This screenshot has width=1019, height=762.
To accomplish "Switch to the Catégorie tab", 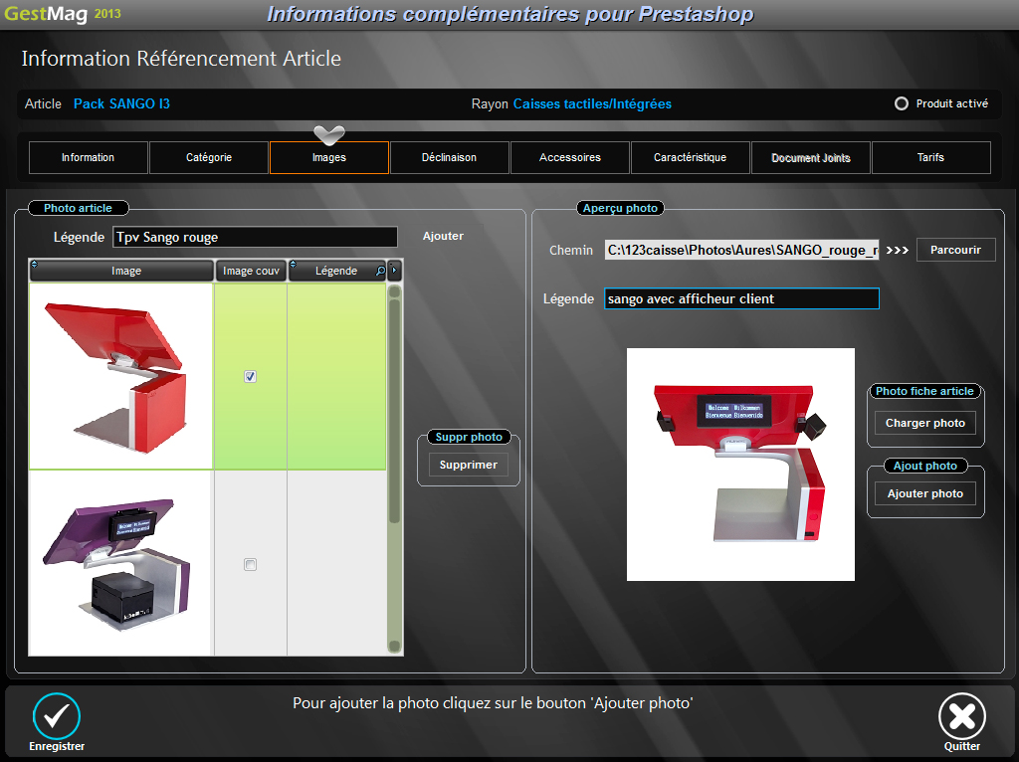I will (209, 157).
